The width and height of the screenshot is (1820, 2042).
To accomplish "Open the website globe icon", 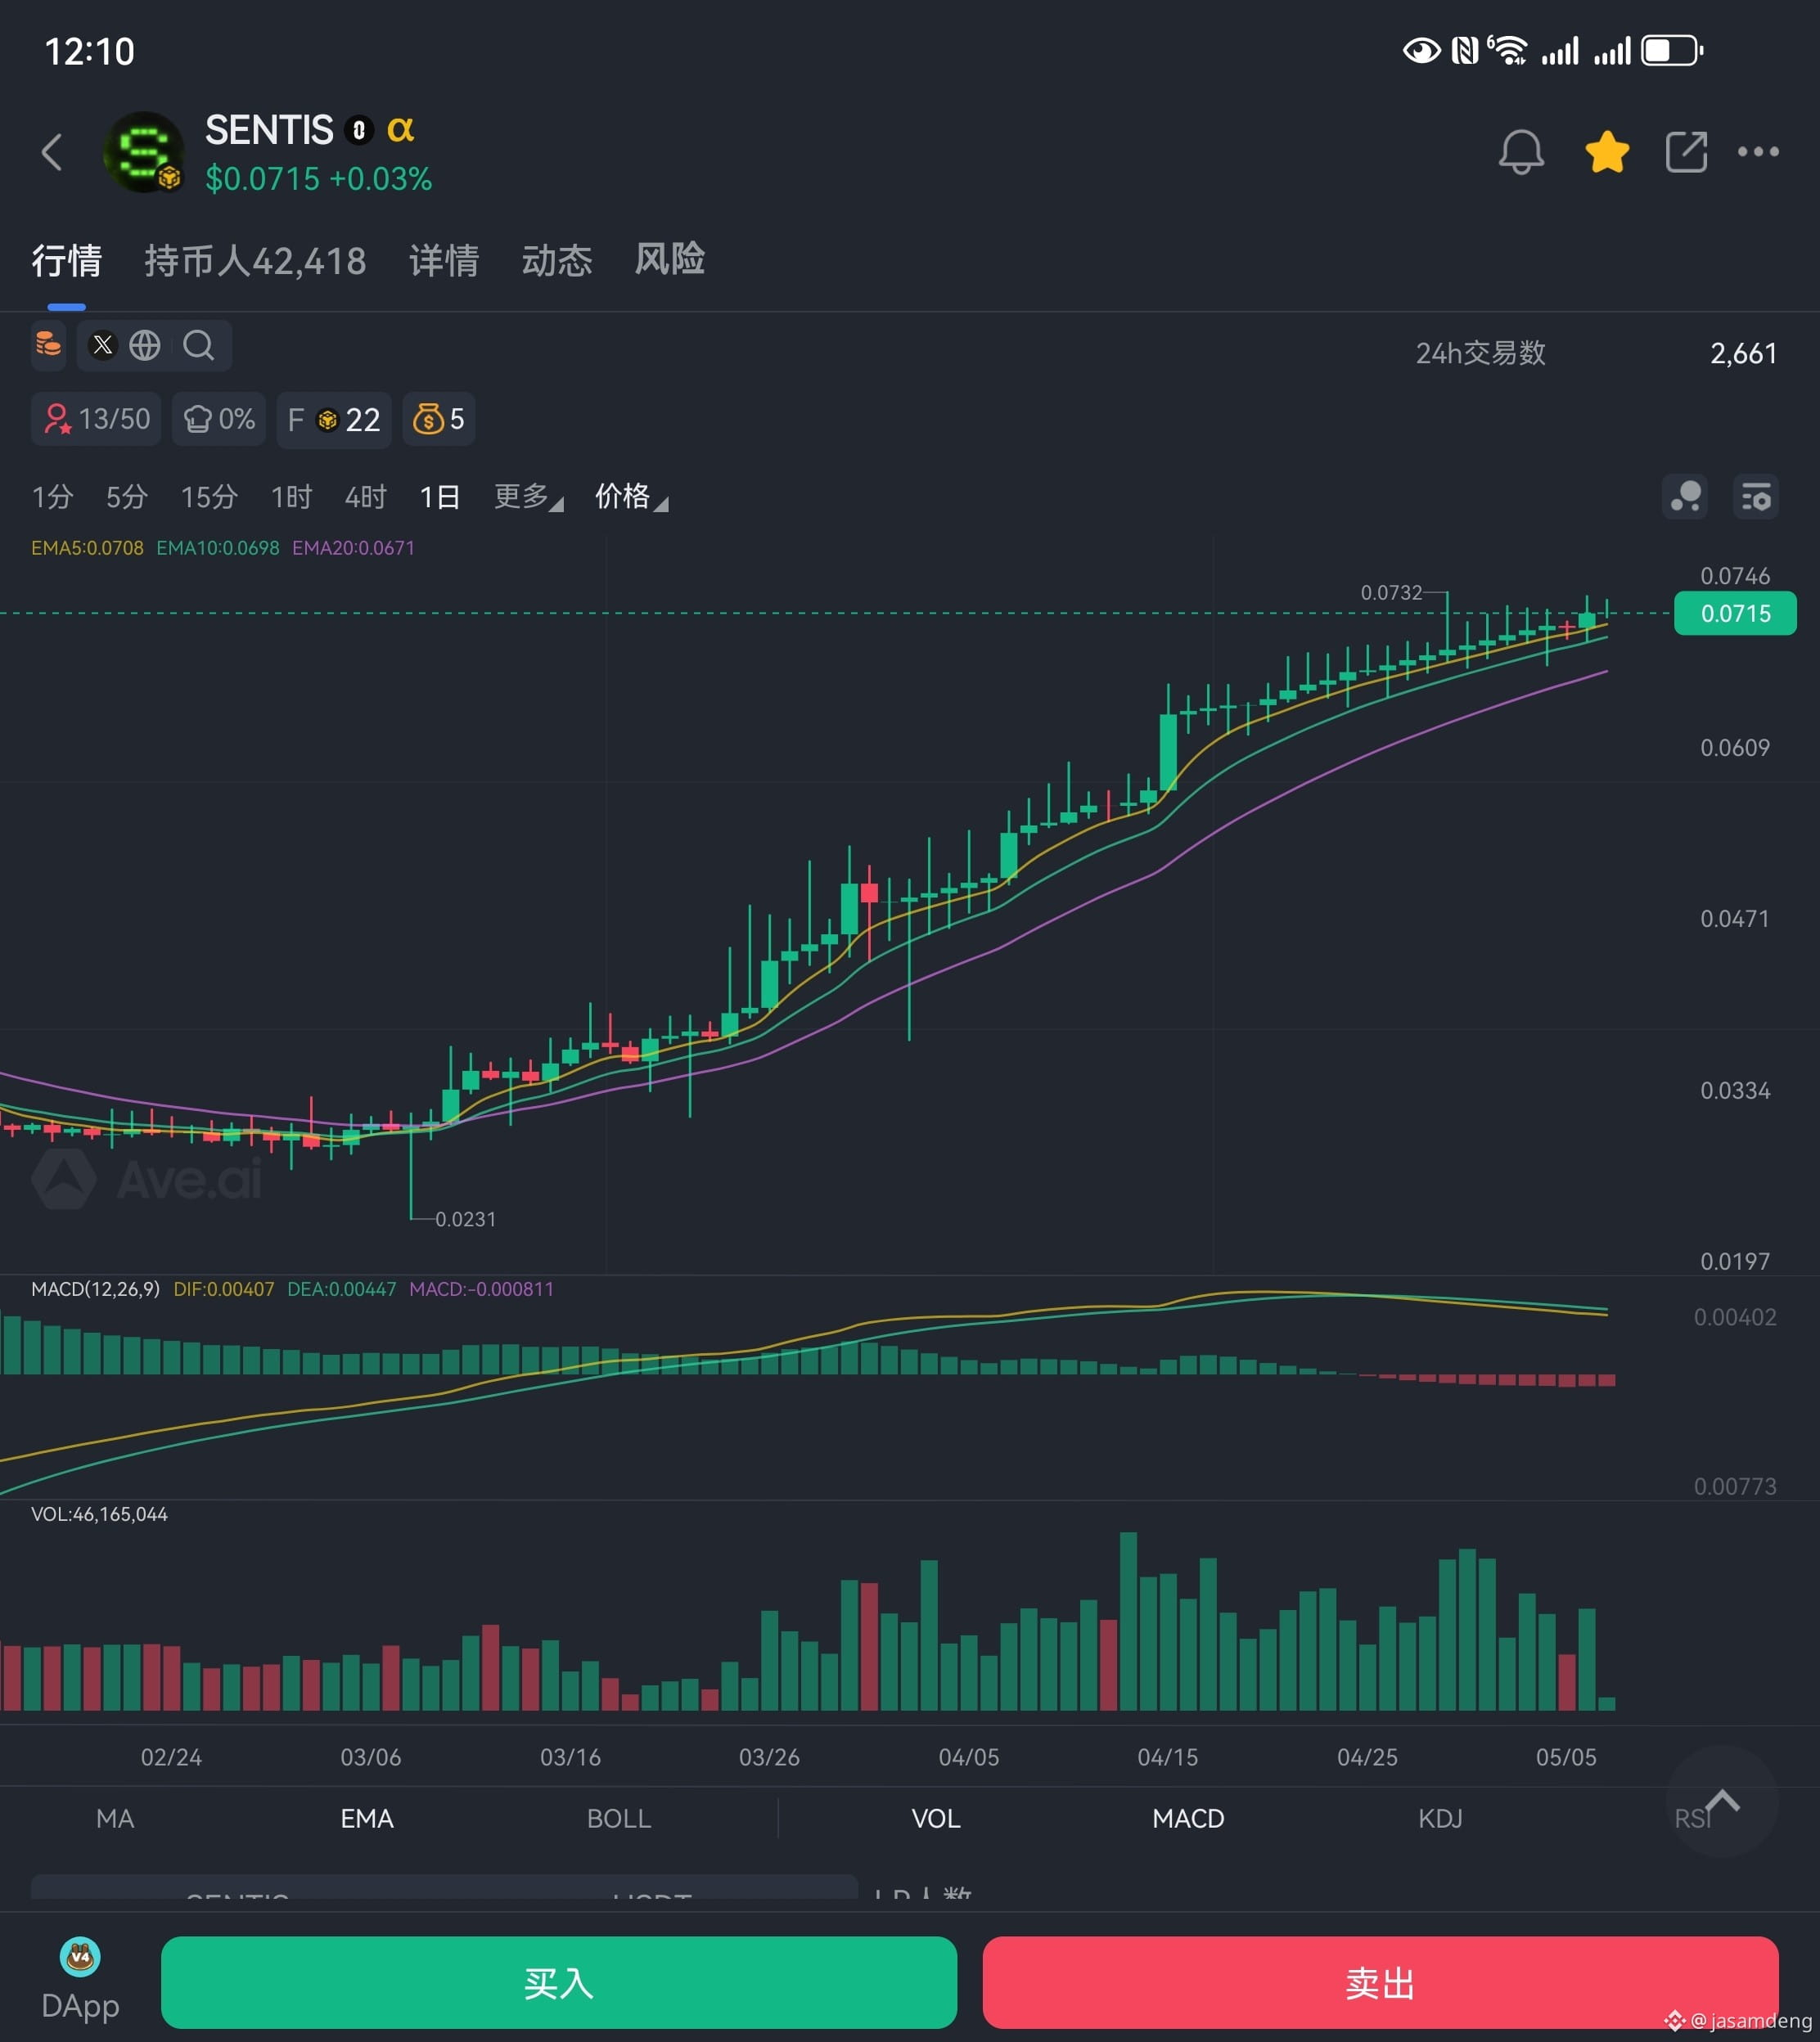I will [x=145, y=346].
